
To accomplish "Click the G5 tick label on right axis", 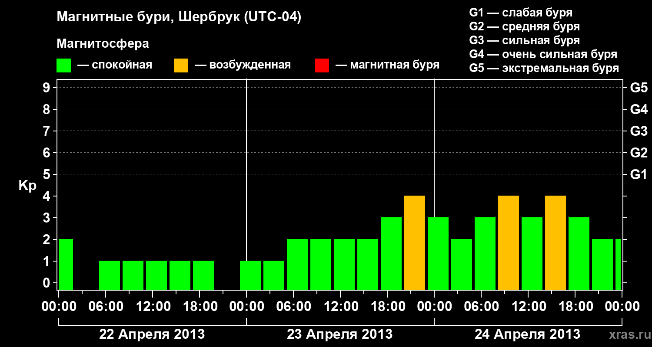I will pyautogui.click(x=639, y=88).
